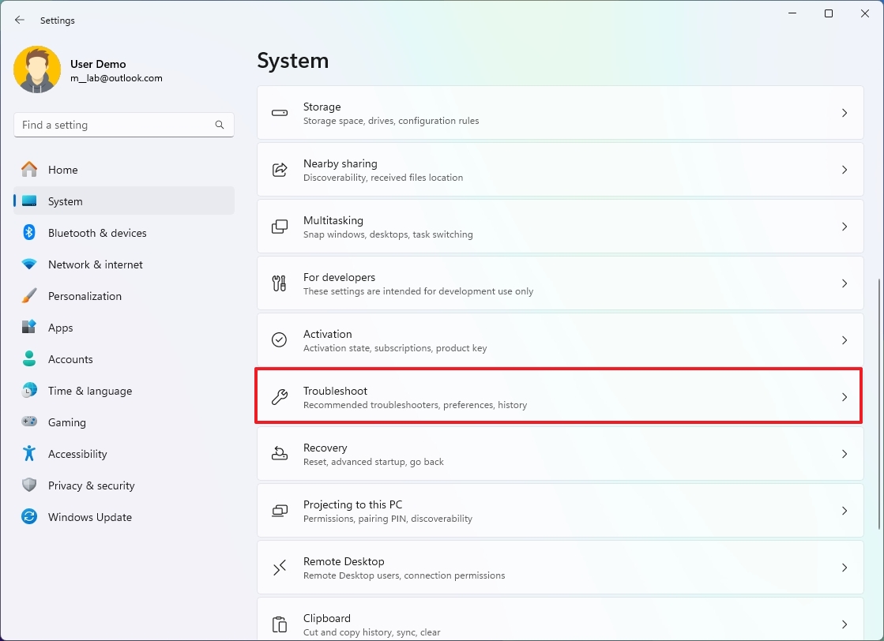Click 'Reset, advanced startup, go back' text
The height and width of the screenshot is (641, 884).
373,462
